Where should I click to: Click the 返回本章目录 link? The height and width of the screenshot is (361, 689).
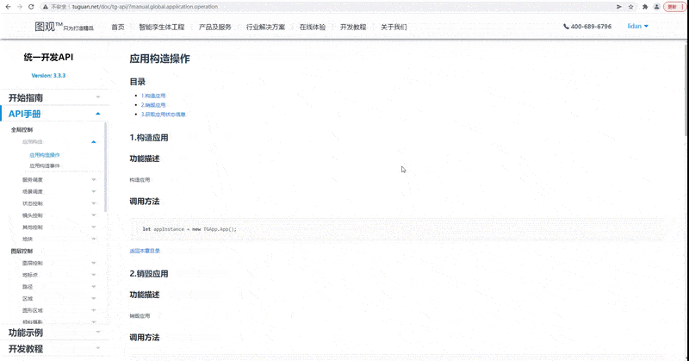tap(145, 251)
